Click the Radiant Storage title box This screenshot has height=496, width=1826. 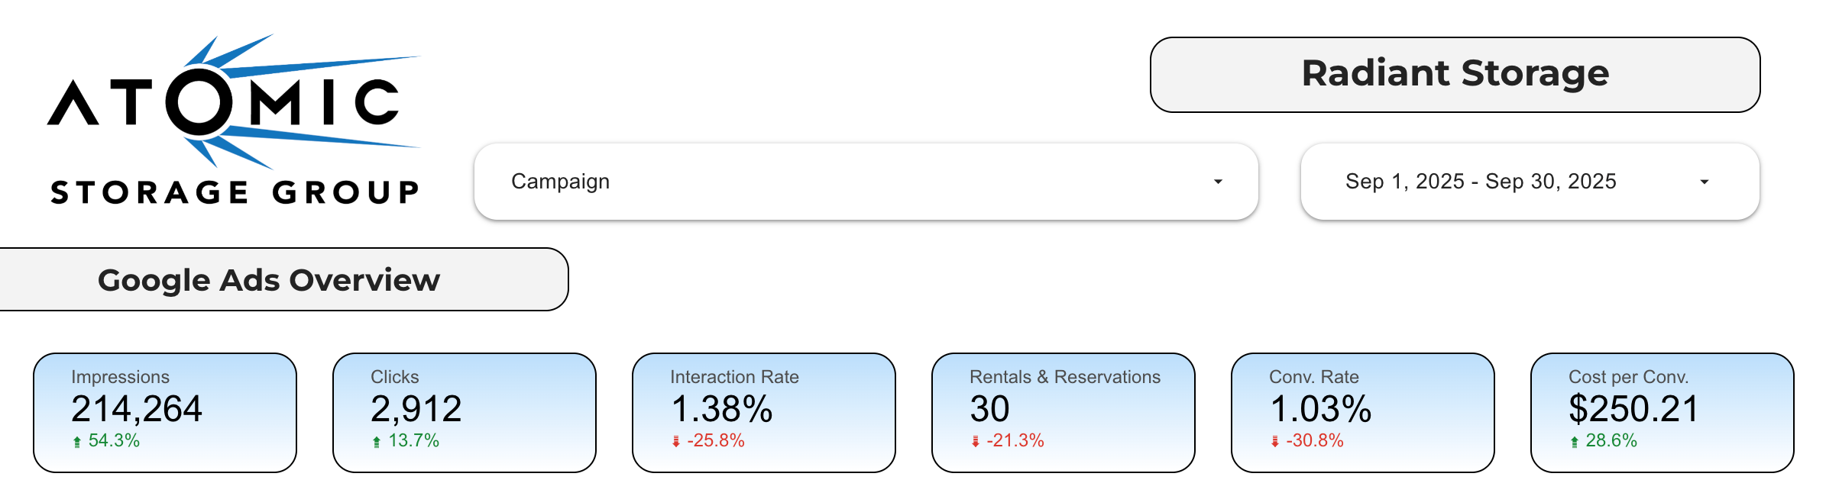pos(1455,74)
